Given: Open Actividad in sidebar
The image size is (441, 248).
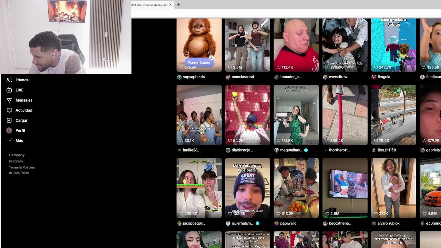Looking at the screenshot, I should click(x=24, y=110).
